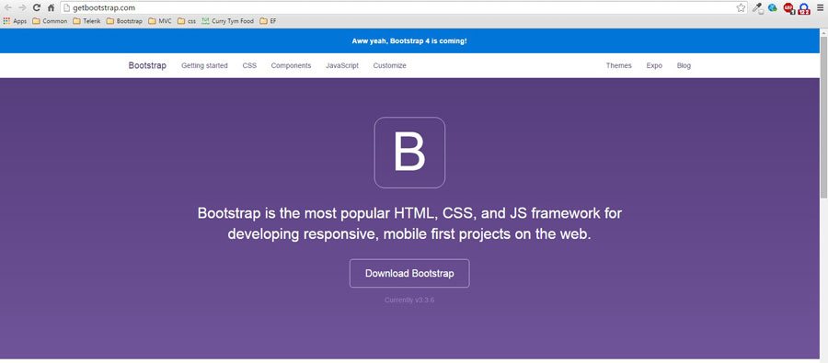828x363 pixels.
Task: Open the blue globe extension icon
Action: point(773,7)
